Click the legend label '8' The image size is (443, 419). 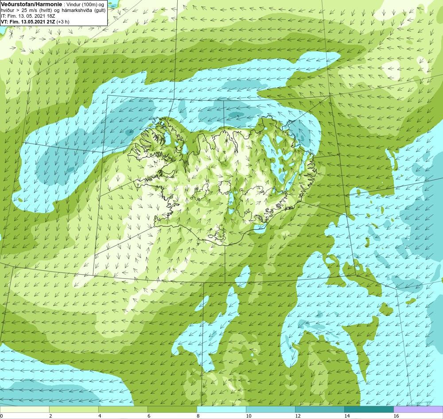click(x=198, y=416)
